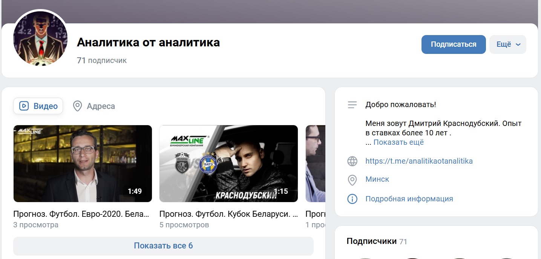Expand the Ещё options menu
This screenshot has height=259, width=541.
coord(507,44)
